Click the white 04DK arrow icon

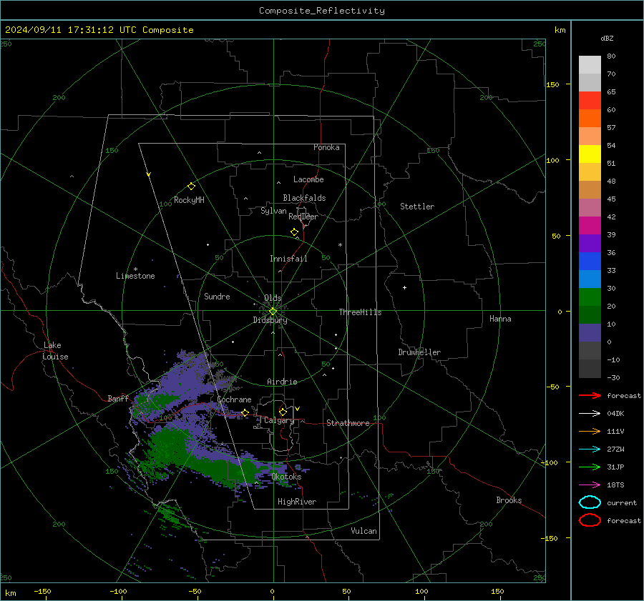(x=590, y=413)
